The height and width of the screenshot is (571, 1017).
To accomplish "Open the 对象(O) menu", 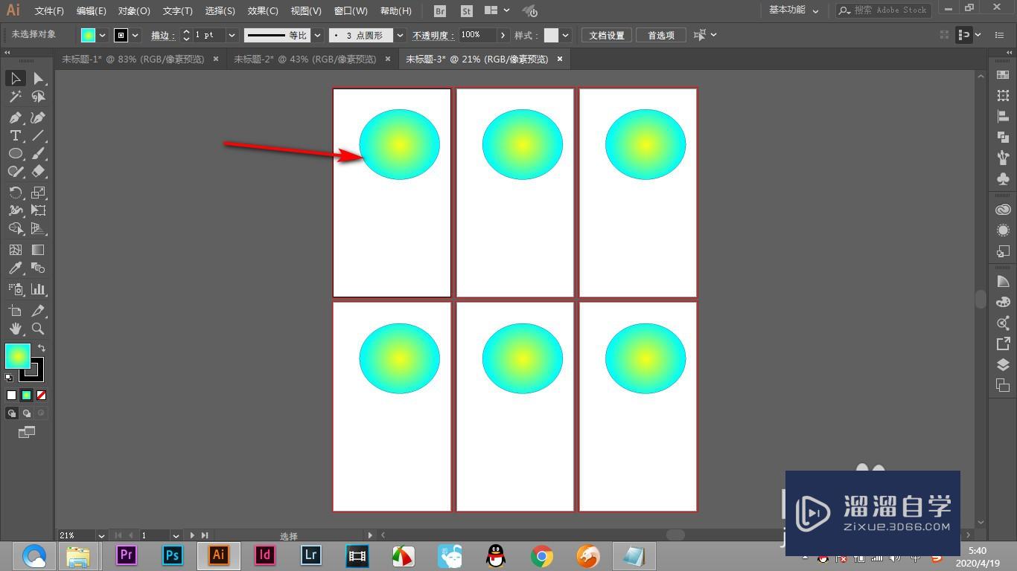I will click(x=134, y=11).
